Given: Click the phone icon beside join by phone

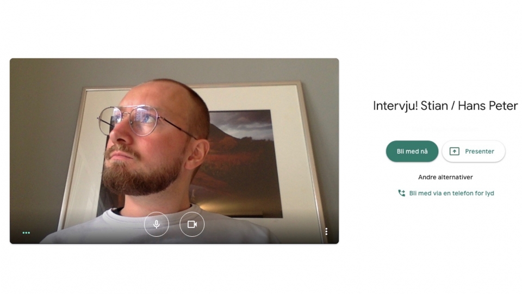Looking at the screenshot, I should (x=401, y=193).
